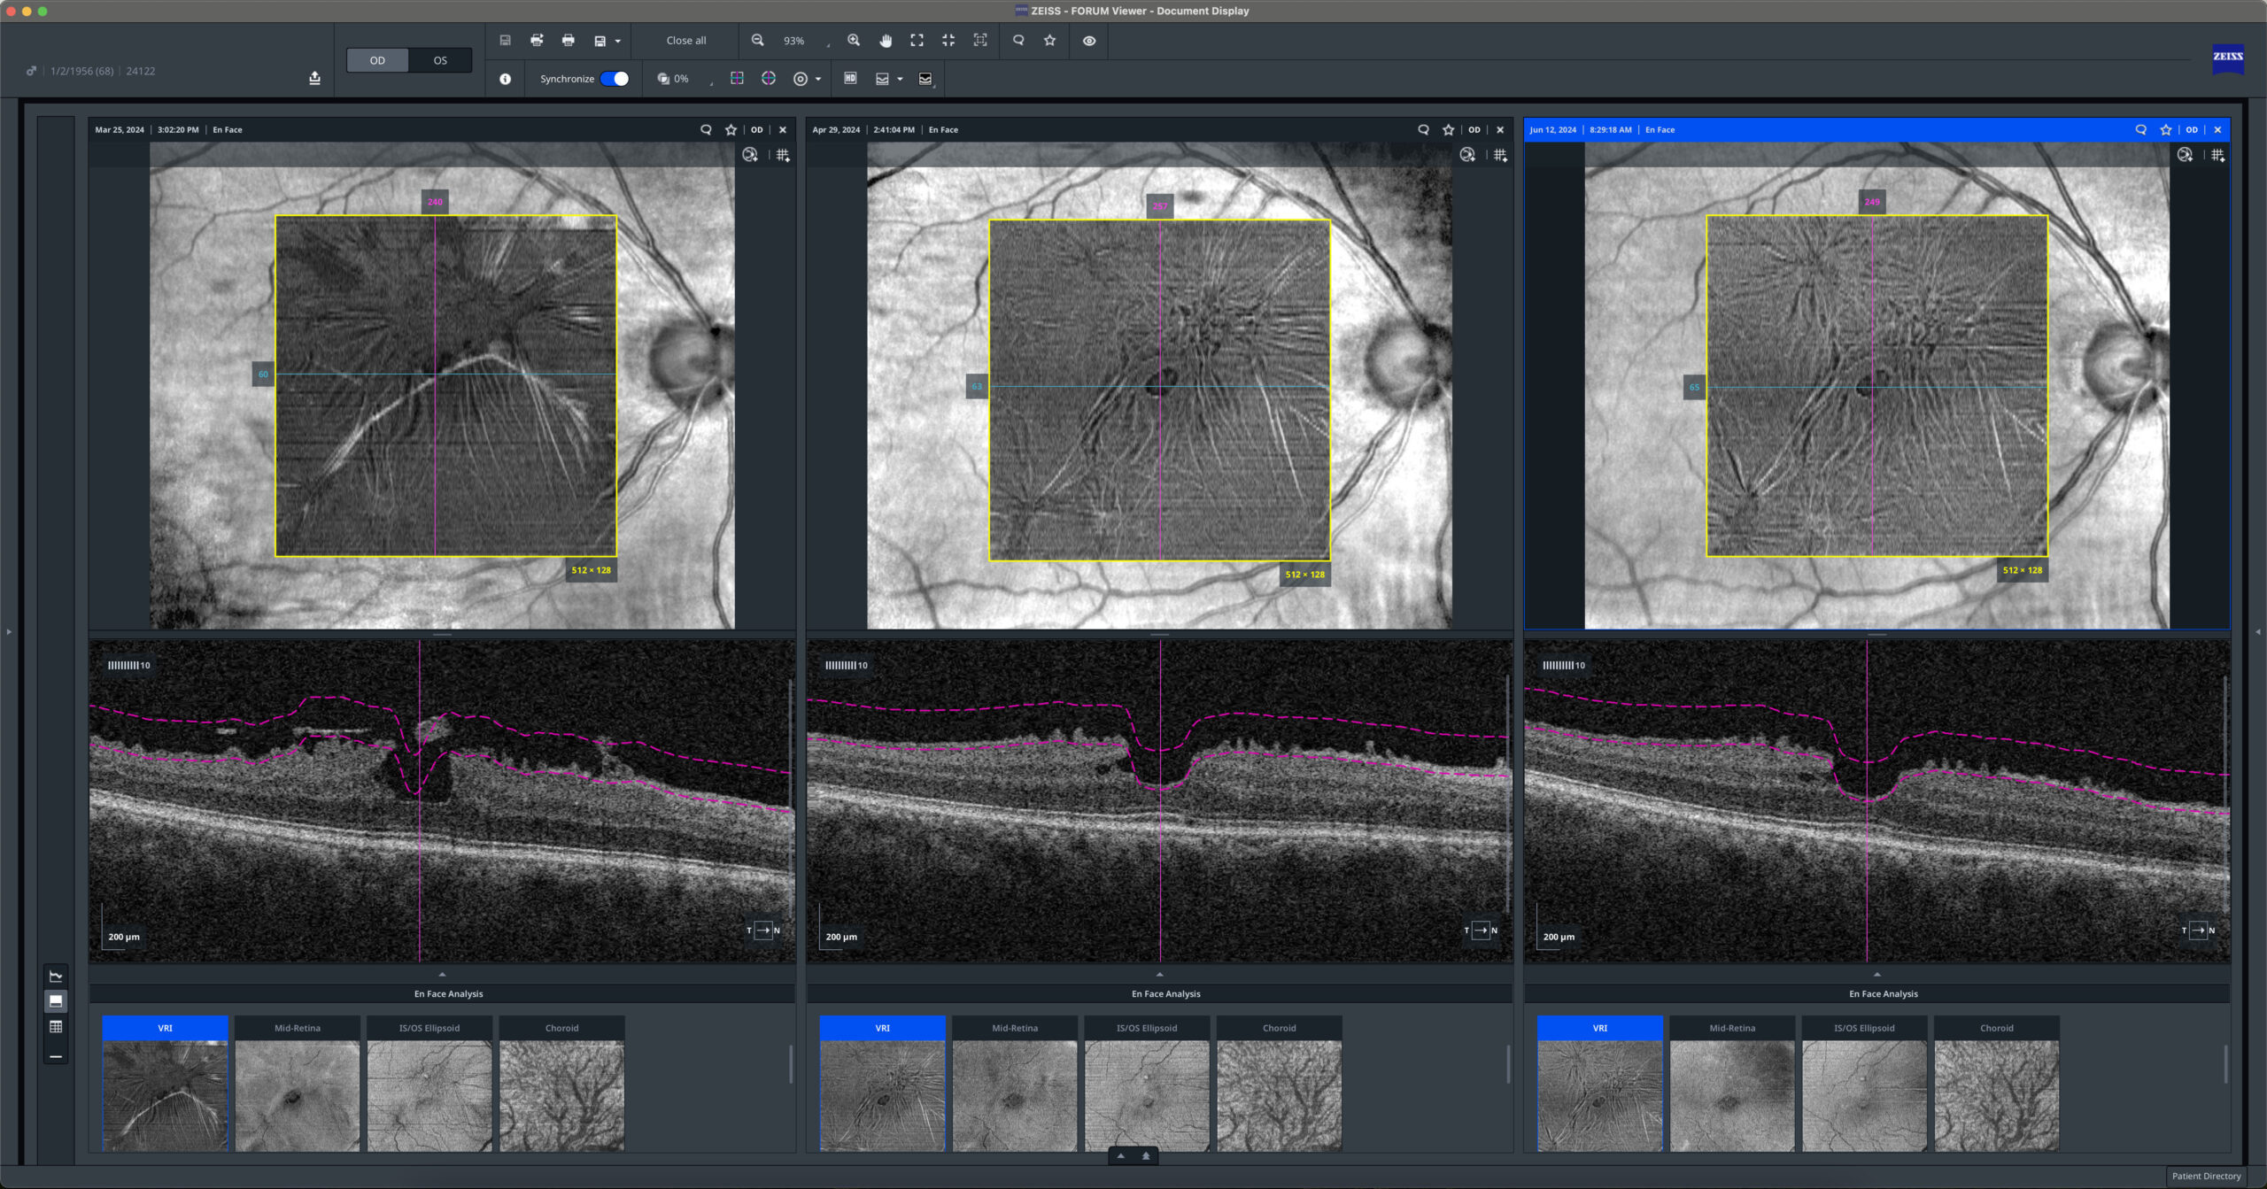Click the B-scan brightness indicator on Mar 25 scan

[x=129, y=665]
